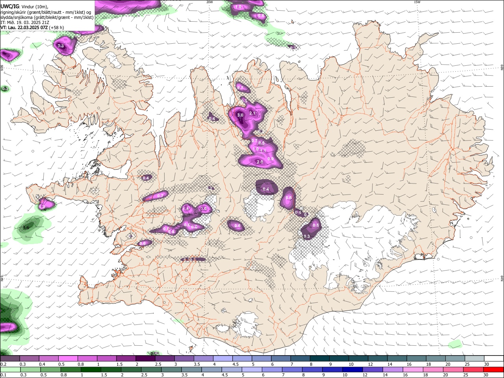
Task: Click the 30 label ending the bottom rain scale
Action: [x=486, y=375]
